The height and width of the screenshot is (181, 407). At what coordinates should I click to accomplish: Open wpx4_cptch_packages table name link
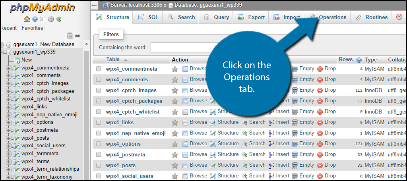pos(134,101)
